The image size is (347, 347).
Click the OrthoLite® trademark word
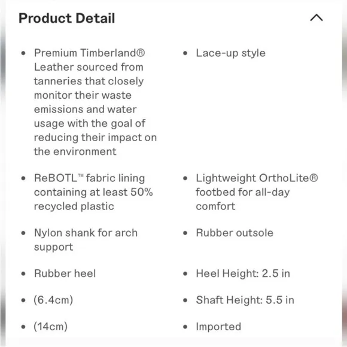[288, 178]
